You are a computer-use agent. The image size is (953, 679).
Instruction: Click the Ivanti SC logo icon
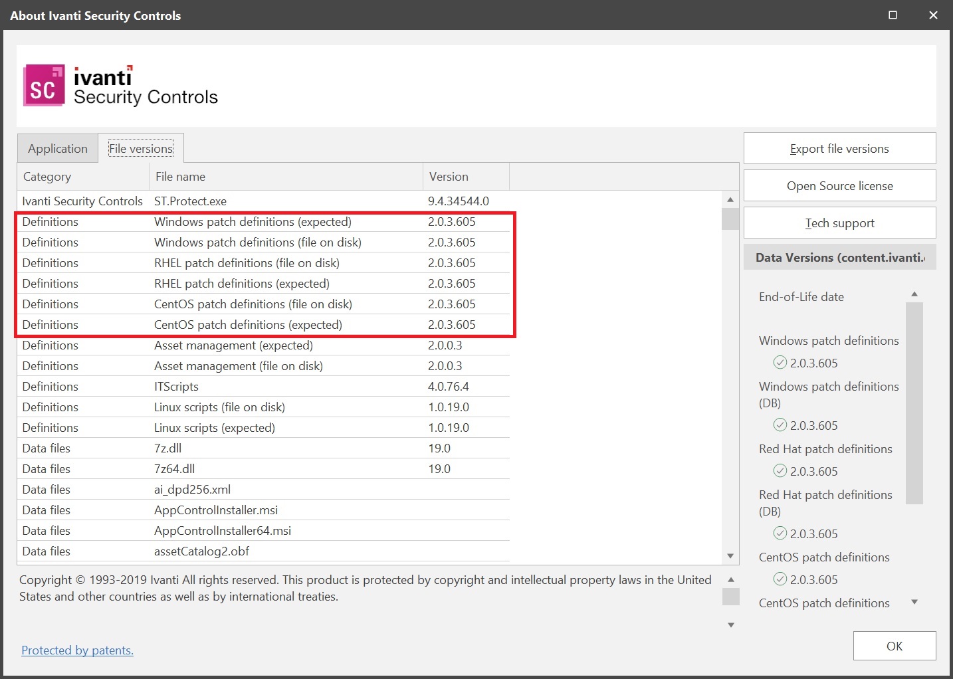[x=44, y=85]
